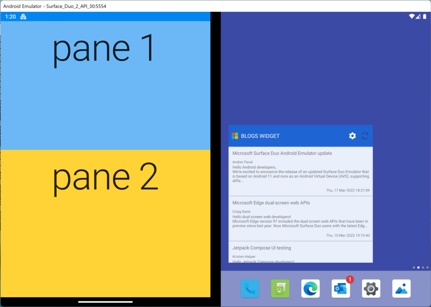Refresh the Blogs Widget feed
This screenshot has height=307, width=431.
coord(365,136)
